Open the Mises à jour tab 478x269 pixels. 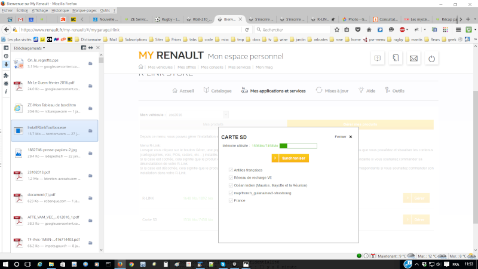[332, 91]
